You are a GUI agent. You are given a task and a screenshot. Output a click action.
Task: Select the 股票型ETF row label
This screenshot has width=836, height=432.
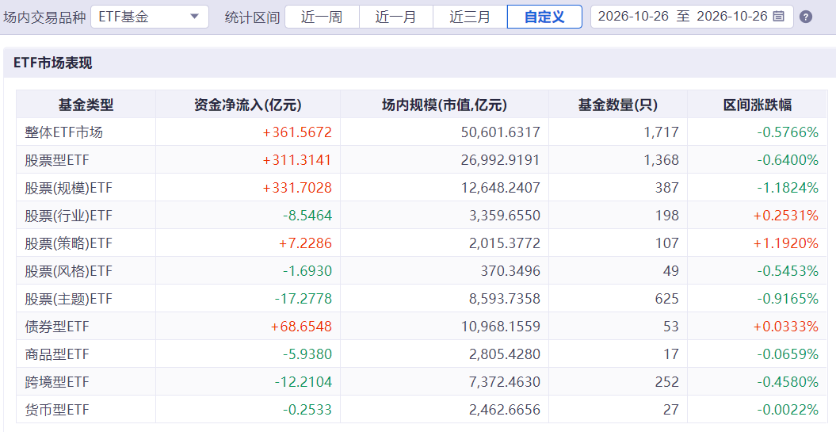click(x=57, y=160)
